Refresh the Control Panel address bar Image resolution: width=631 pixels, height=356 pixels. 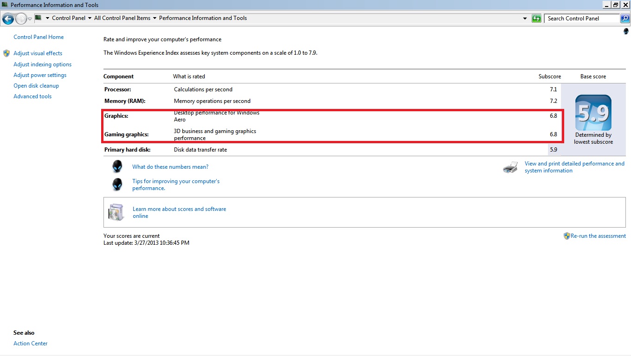[x=536, y=19]
